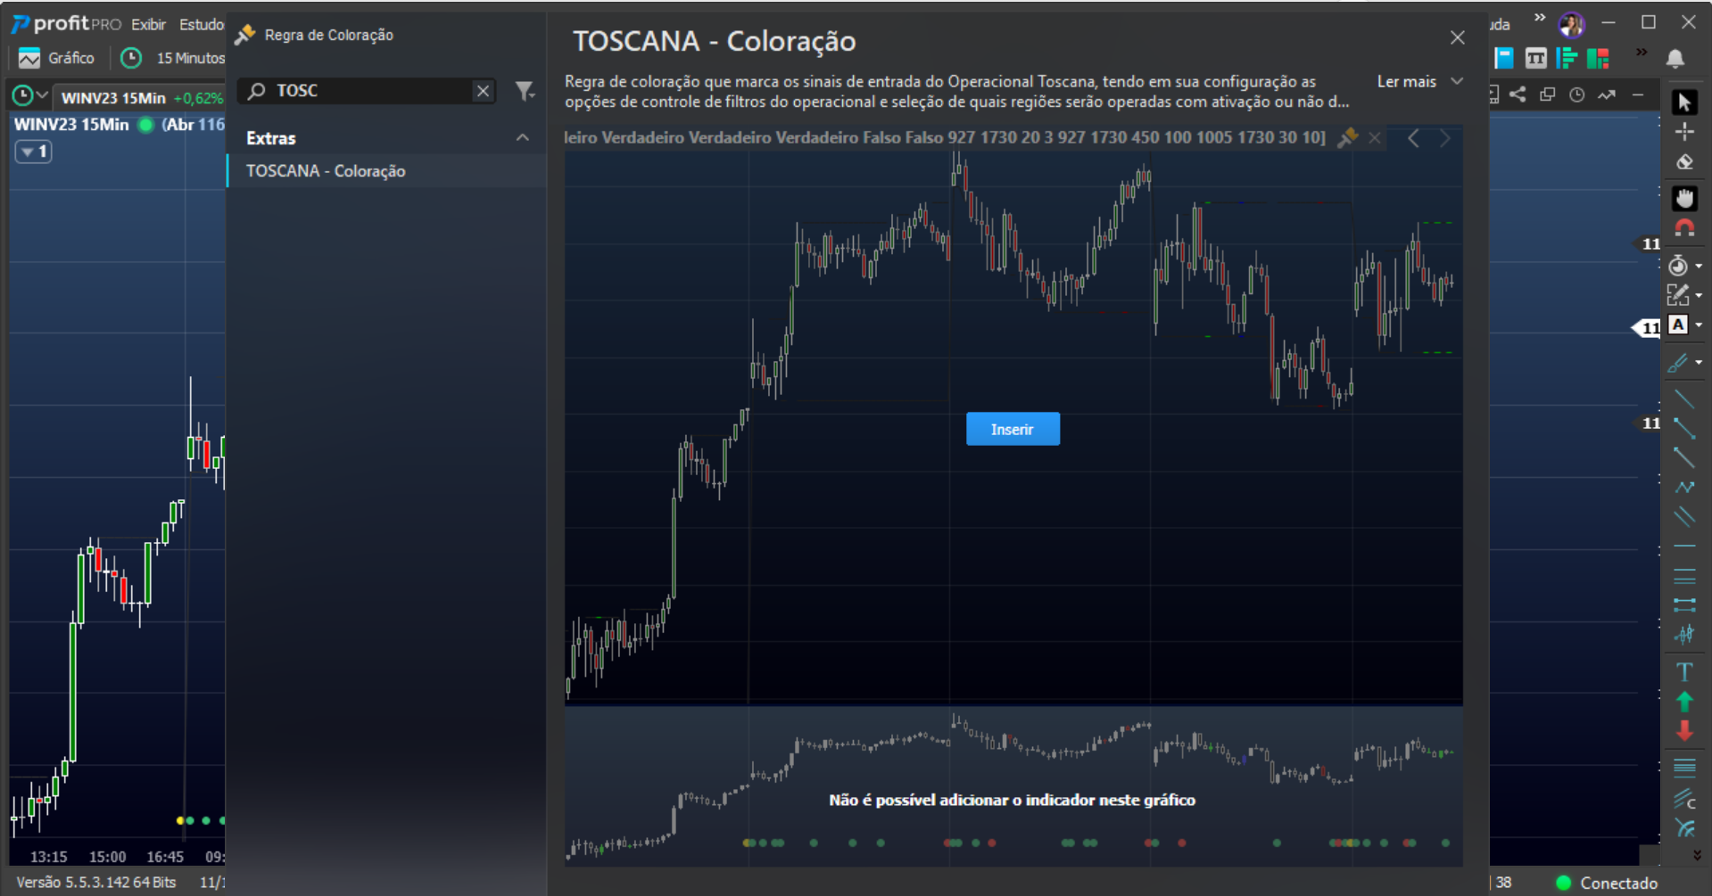This screenshot has width=1712, height=896.
Task: Collapse the indicator toggle numbered 1
Action: 33,152
